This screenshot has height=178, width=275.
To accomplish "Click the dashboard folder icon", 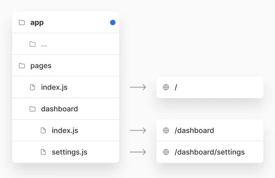I will (x=32, y=109).
